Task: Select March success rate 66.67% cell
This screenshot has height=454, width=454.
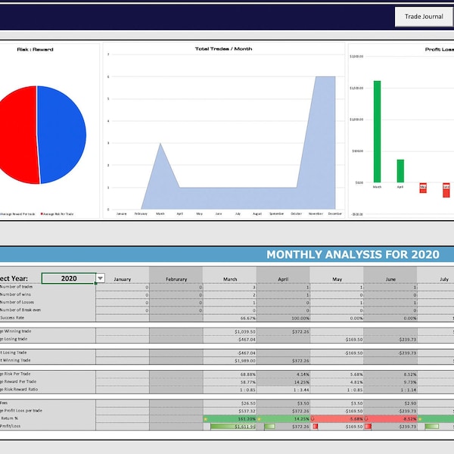Action: pyautogui.click(x=230, y=318)
